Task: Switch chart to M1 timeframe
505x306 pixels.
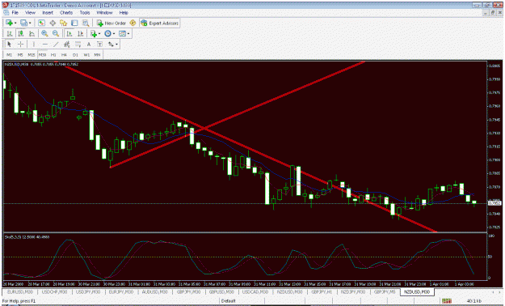Action: click(x=9, y=55)
